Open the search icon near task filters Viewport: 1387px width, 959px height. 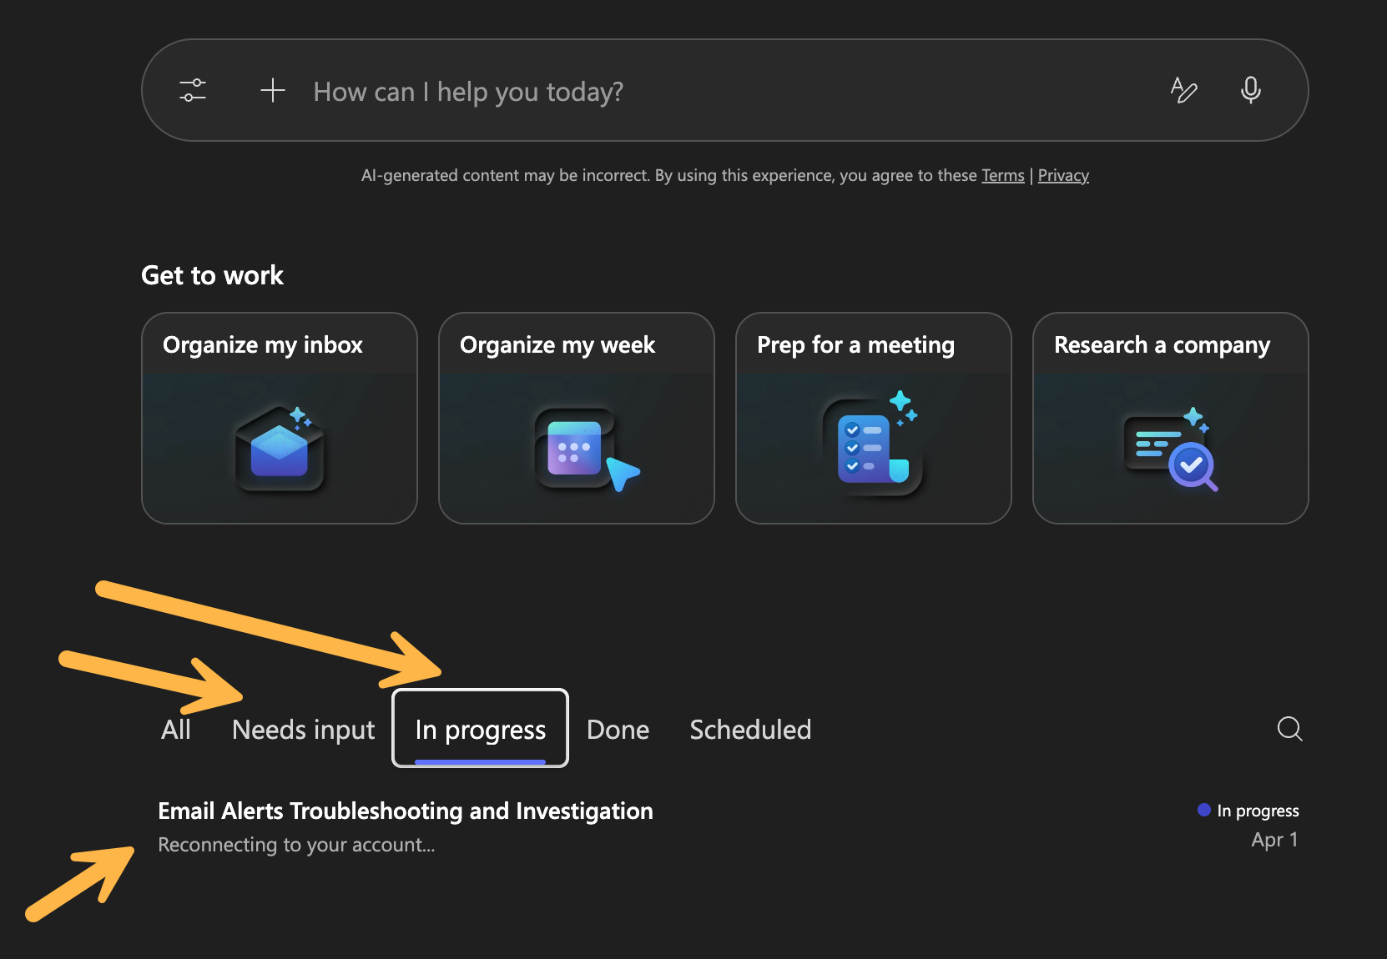pyautogui.click(x=1289, y=729)
